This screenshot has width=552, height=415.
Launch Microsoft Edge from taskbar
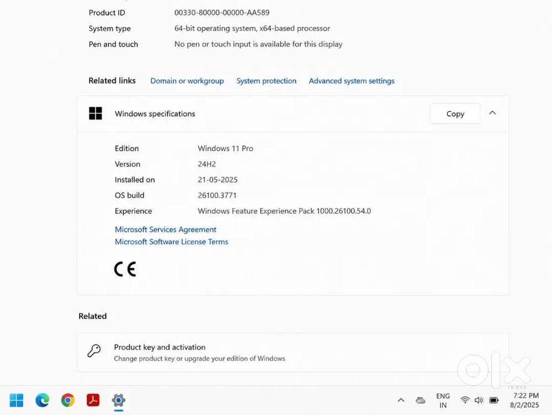(x=43, y=400)
